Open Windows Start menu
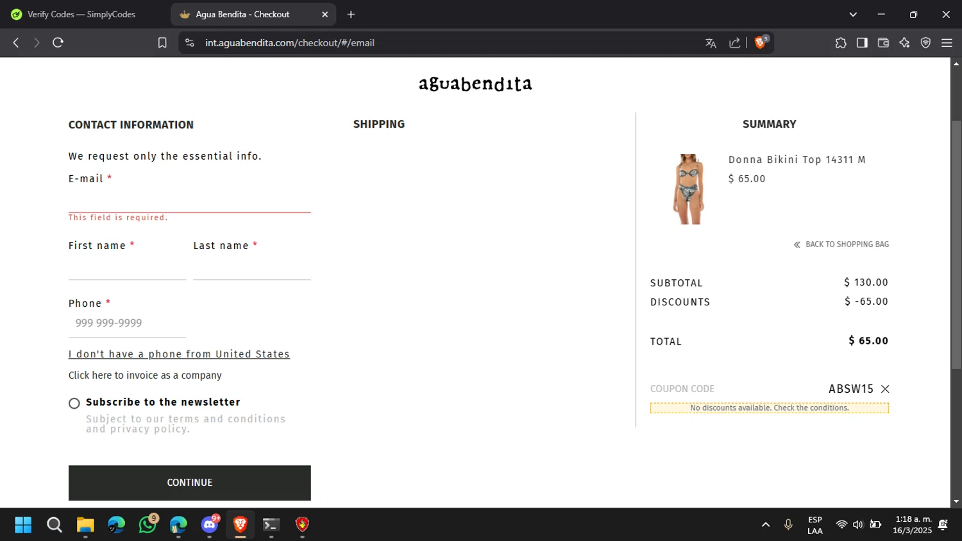Viewport: 962px width, 541px height. click(23, 525)
